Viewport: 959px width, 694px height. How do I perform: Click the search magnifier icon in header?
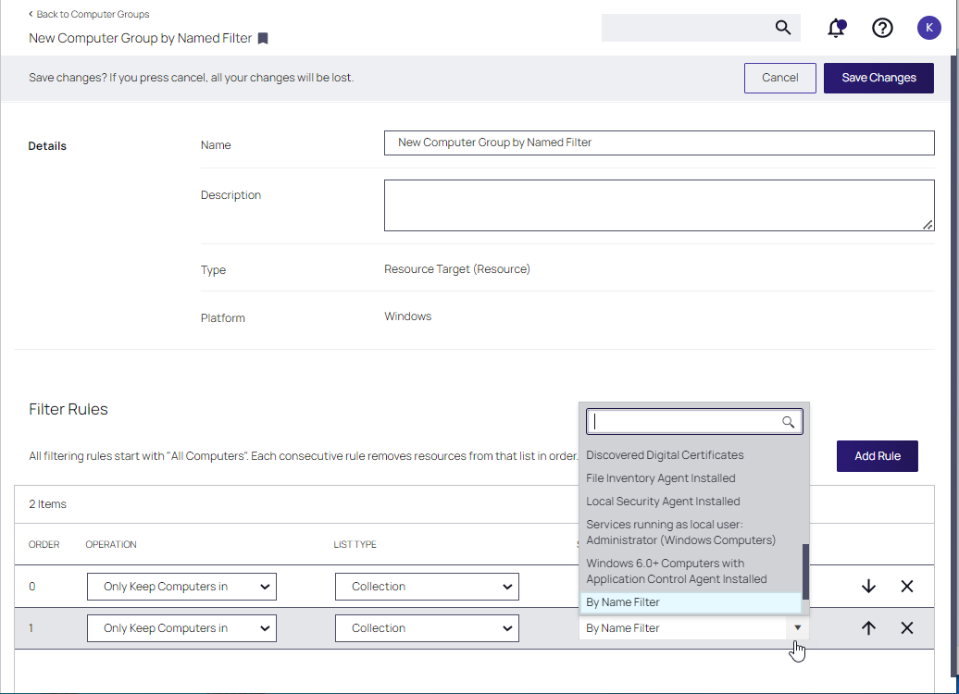[x=783, y=28]
